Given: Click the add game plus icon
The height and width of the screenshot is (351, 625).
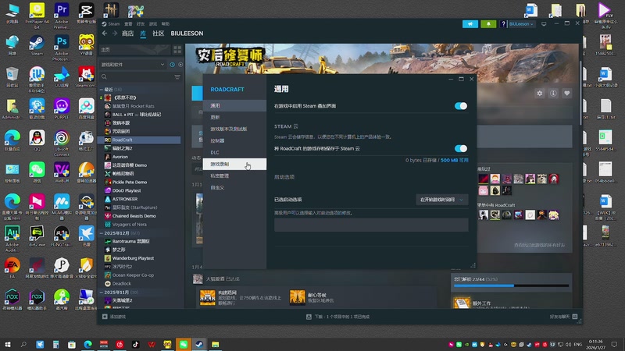Looking at the screenshot, I should (x=105, y=317).
